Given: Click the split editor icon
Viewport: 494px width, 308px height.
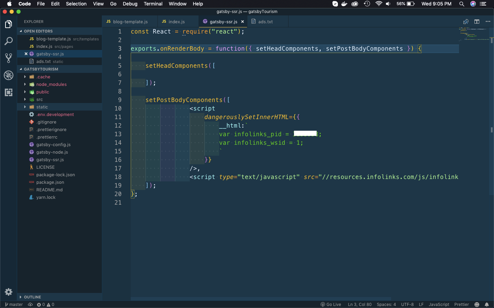Looking at the screenshot, I should coord(477,22).
